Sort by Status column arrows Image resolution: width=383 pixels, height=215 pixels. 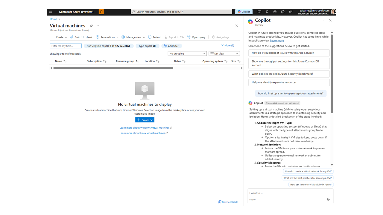184,61
